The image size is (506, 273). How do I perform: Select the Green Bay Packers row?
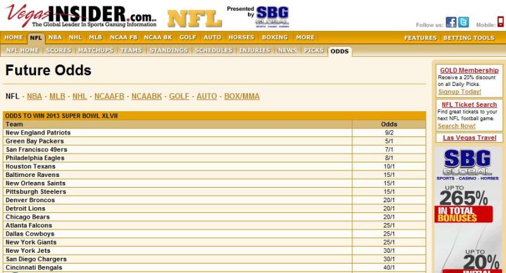(x=214, y=141)
